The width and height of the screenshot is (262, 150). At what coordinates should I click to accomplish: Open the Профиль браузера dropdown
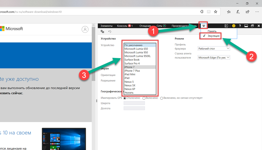214,49
